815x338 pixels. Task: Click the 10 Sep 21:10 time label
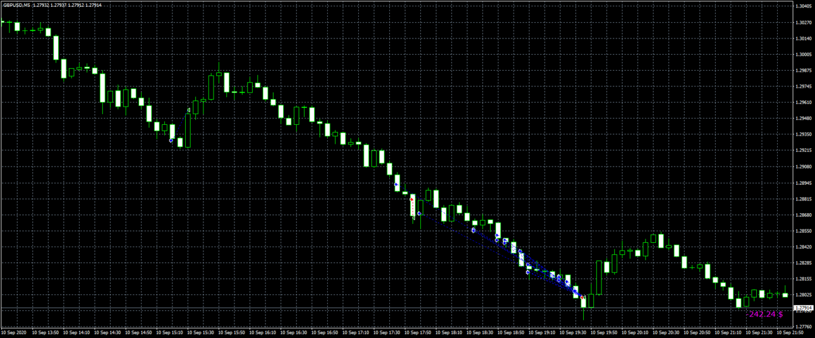click(727, 332)
